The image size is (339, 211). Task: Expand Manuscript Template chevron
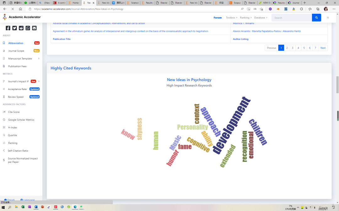click(x=39, y=58)
